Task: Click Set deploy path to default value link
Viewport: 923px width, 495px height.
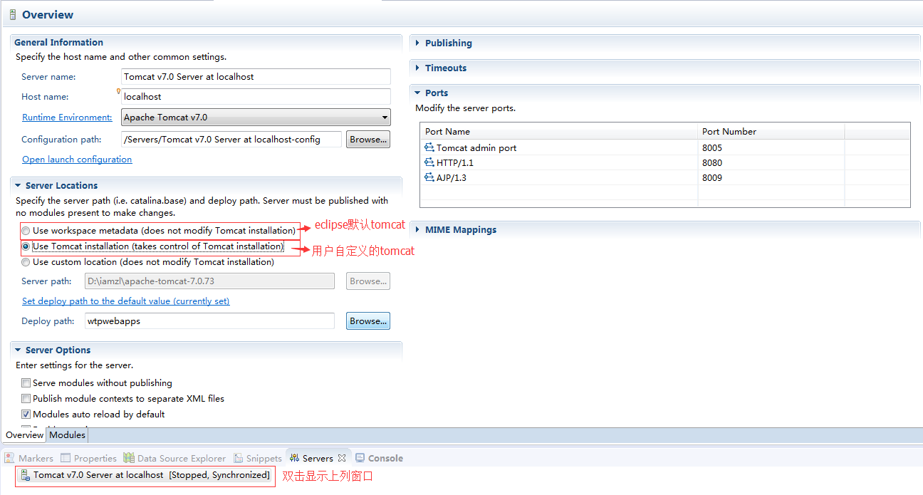Action: (x=126, y=301)
